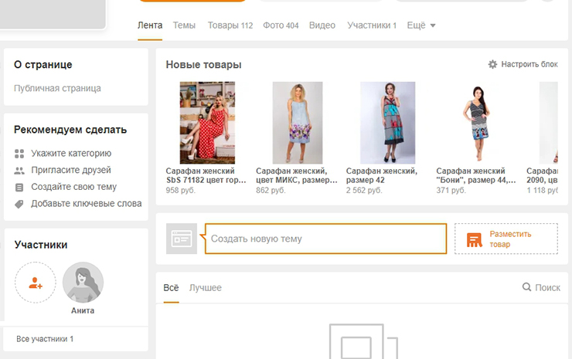Click the Анита participant name
Image resolution: width=572 pixels, height=359 pixels.
click(x=83, y=310)
